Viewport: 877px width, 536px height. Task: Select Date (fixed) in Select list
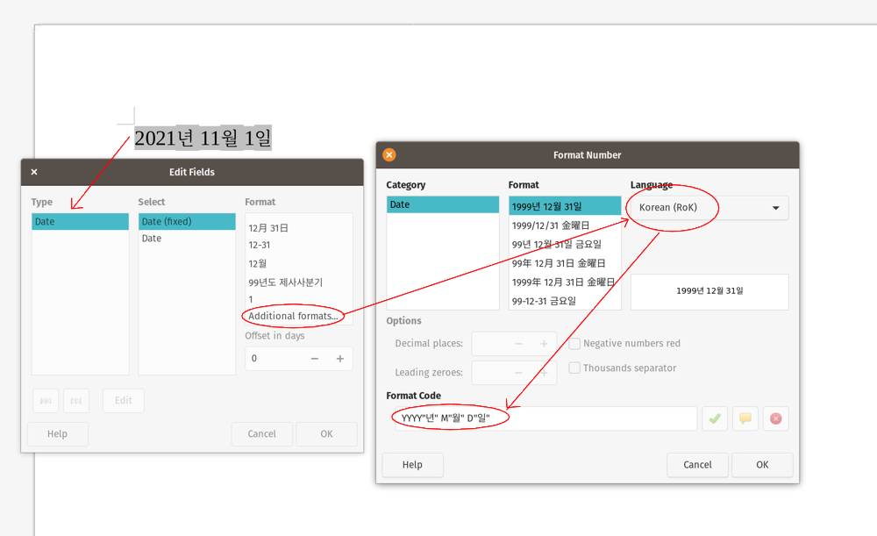tap(187, 222)
